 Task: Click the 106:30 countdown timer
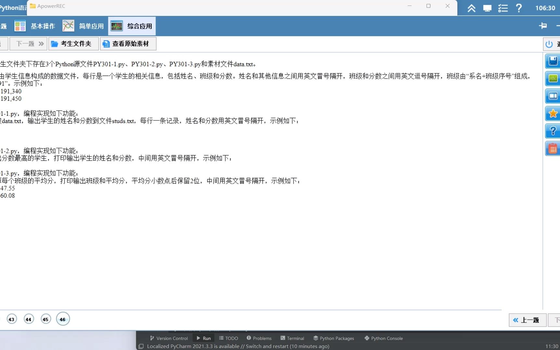[x=545, y=8]
